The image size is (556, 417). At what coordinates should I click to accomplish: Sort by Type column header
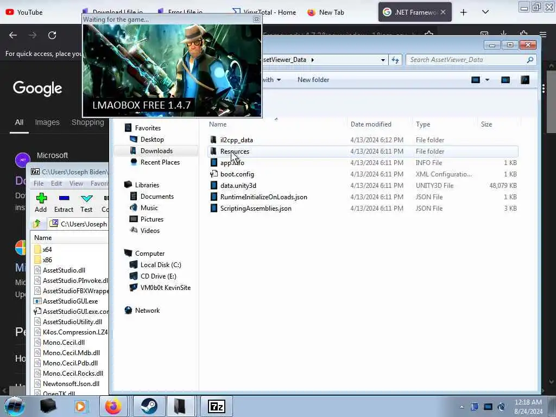pyautogui.click(x=422, y=124)
